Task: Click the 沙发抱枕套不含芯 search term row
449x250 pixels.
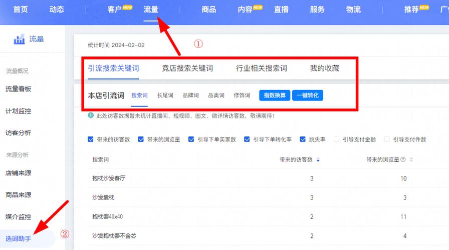Action: [268, 235]
